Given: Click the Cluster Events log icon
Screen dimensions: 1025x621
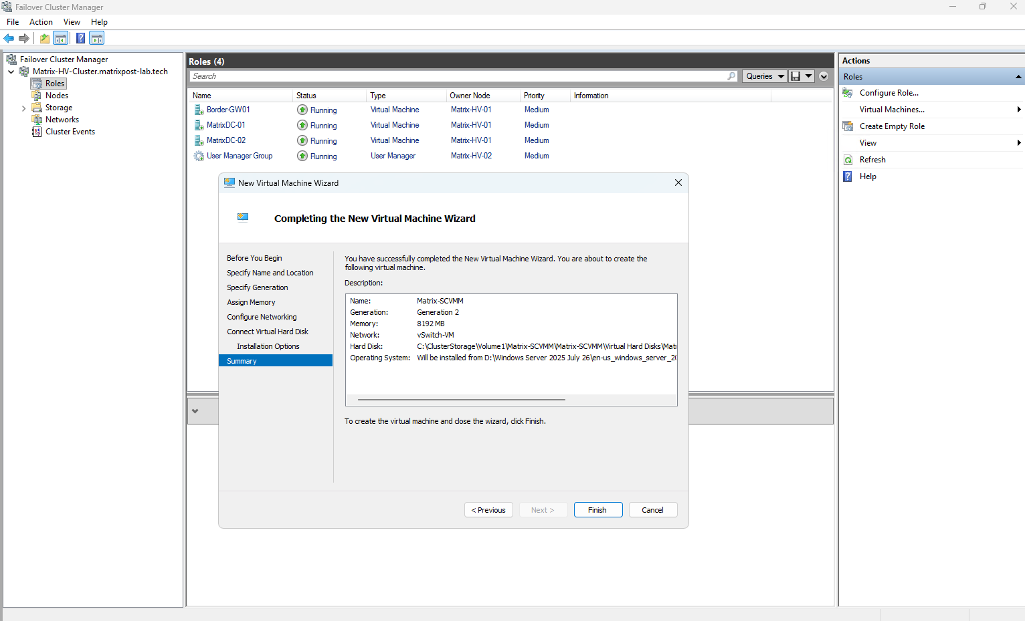Looking at the screenshot, I should (37, 132).
